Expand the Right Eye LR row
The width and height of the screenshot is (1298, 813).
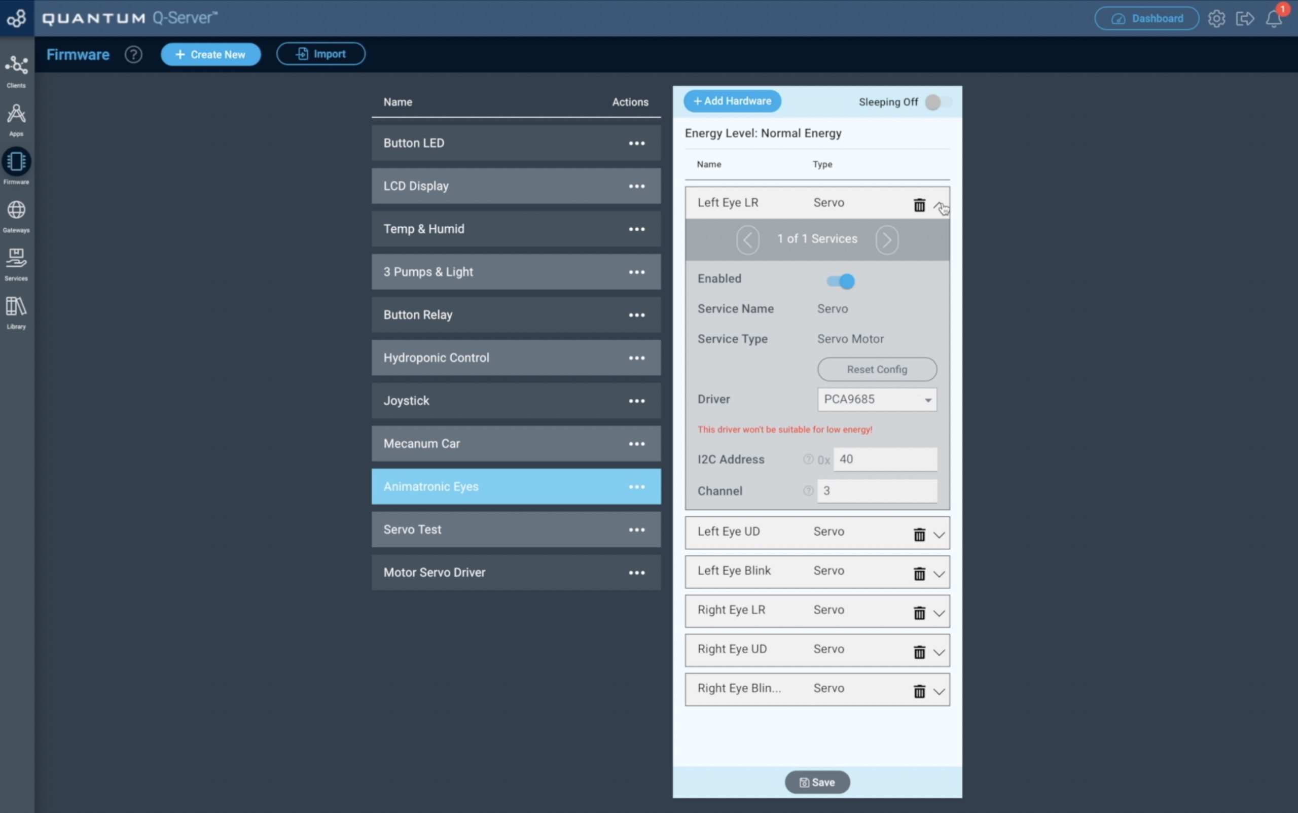(939, 613)
